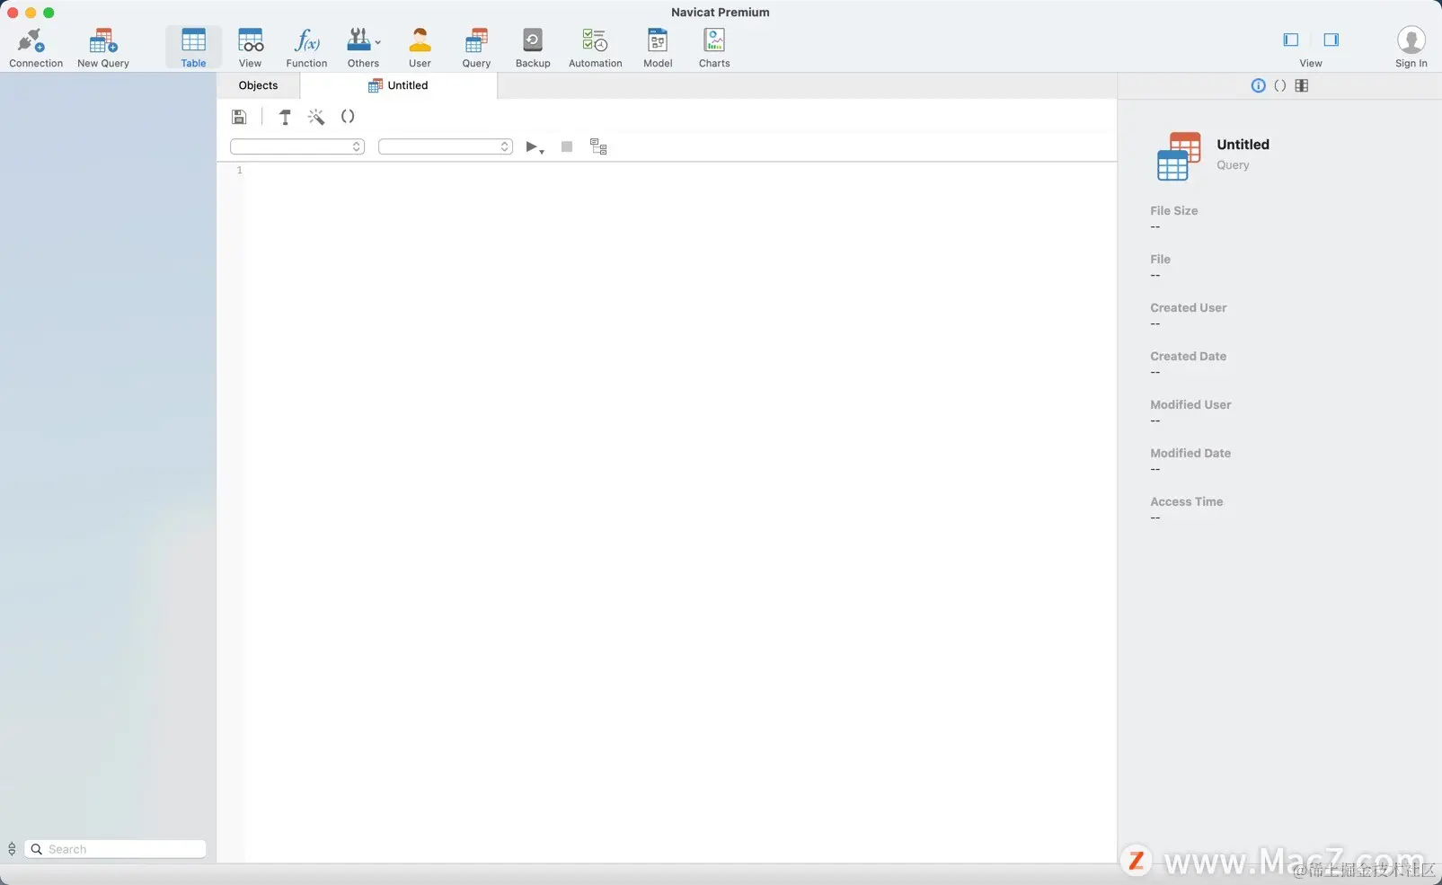Open the Automation section

click(x=595, y=48)
